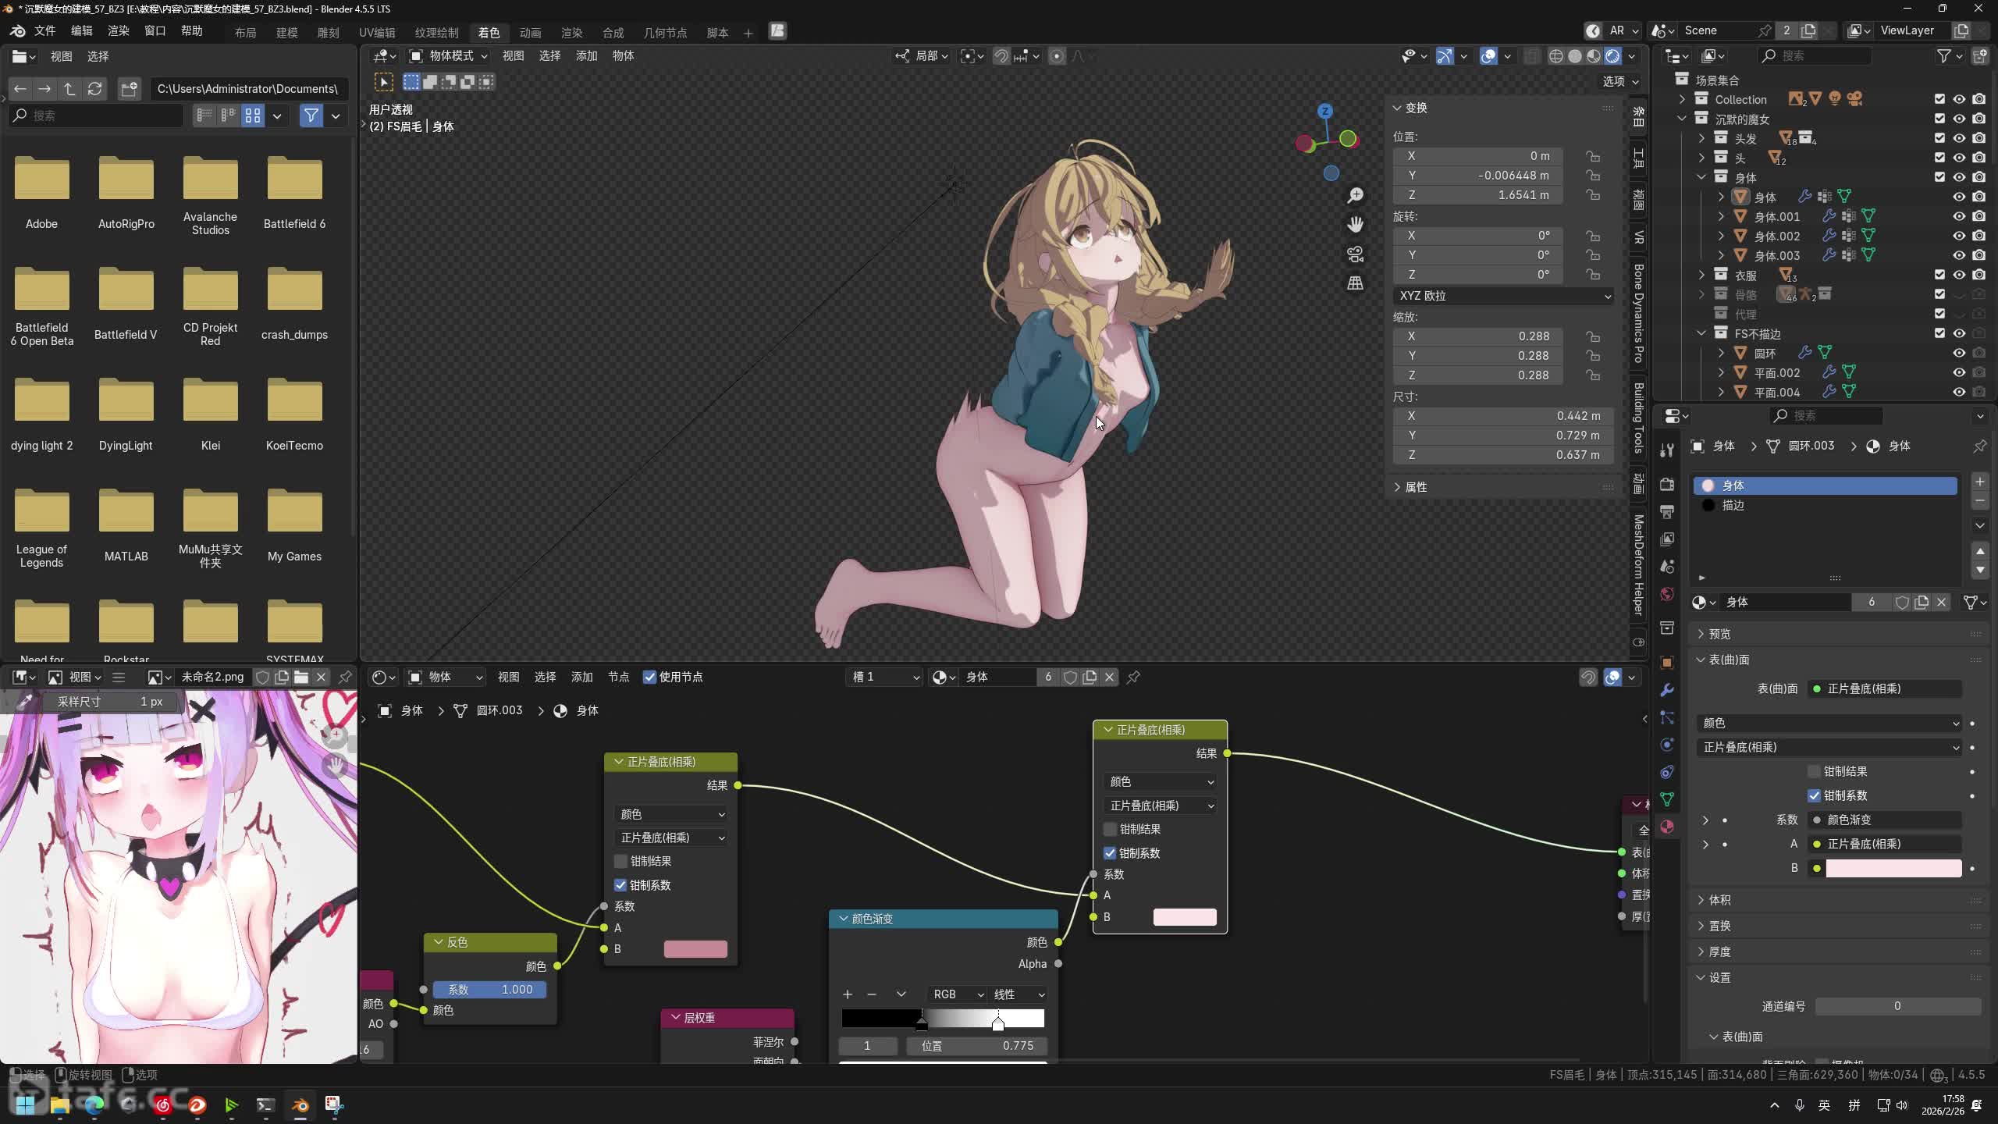Screen dimensions: 1998x1124
Task: Enable 钳制结果 checkbox in properties panel
Action: 1814,771
